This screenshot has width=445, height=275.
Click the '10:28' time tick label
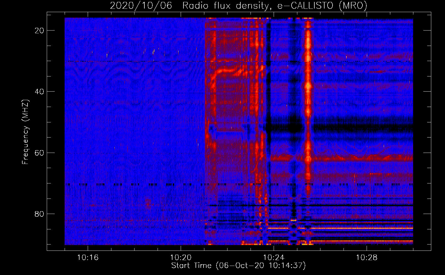point(367,258)
